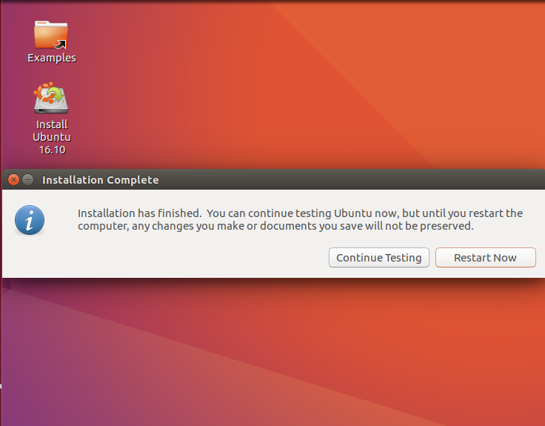Select the Install Ubuntu 16.10 desktop icon
This screenshot has height=426, width=545.
point(51,98)
